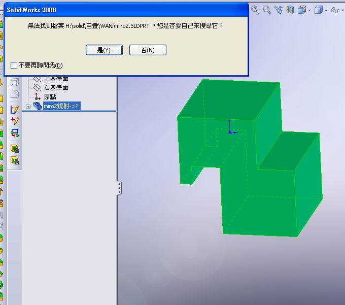This screenshot has width=345, height=305.
Task: Click the Display Style cube icon
Action: tap(319, 10)
